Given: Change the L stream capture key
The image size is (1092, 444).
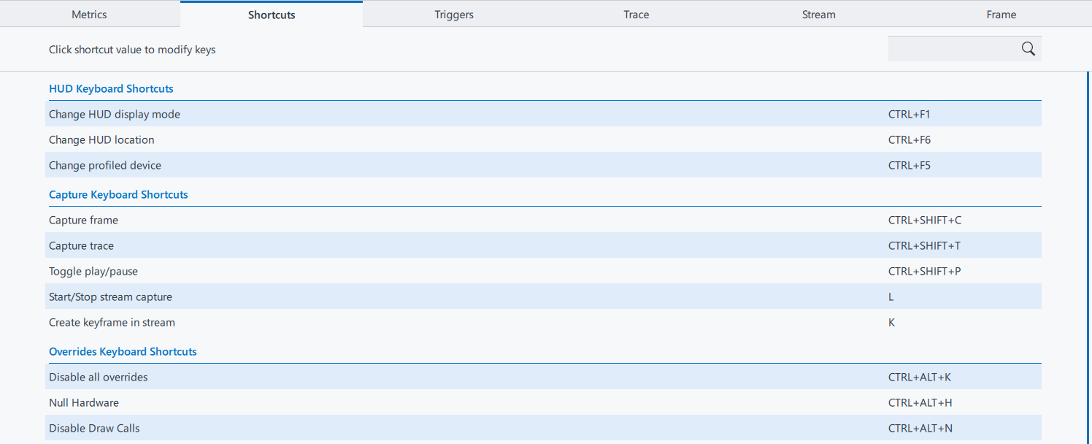Looking at the screenshot, I should (x=891, y=296).
